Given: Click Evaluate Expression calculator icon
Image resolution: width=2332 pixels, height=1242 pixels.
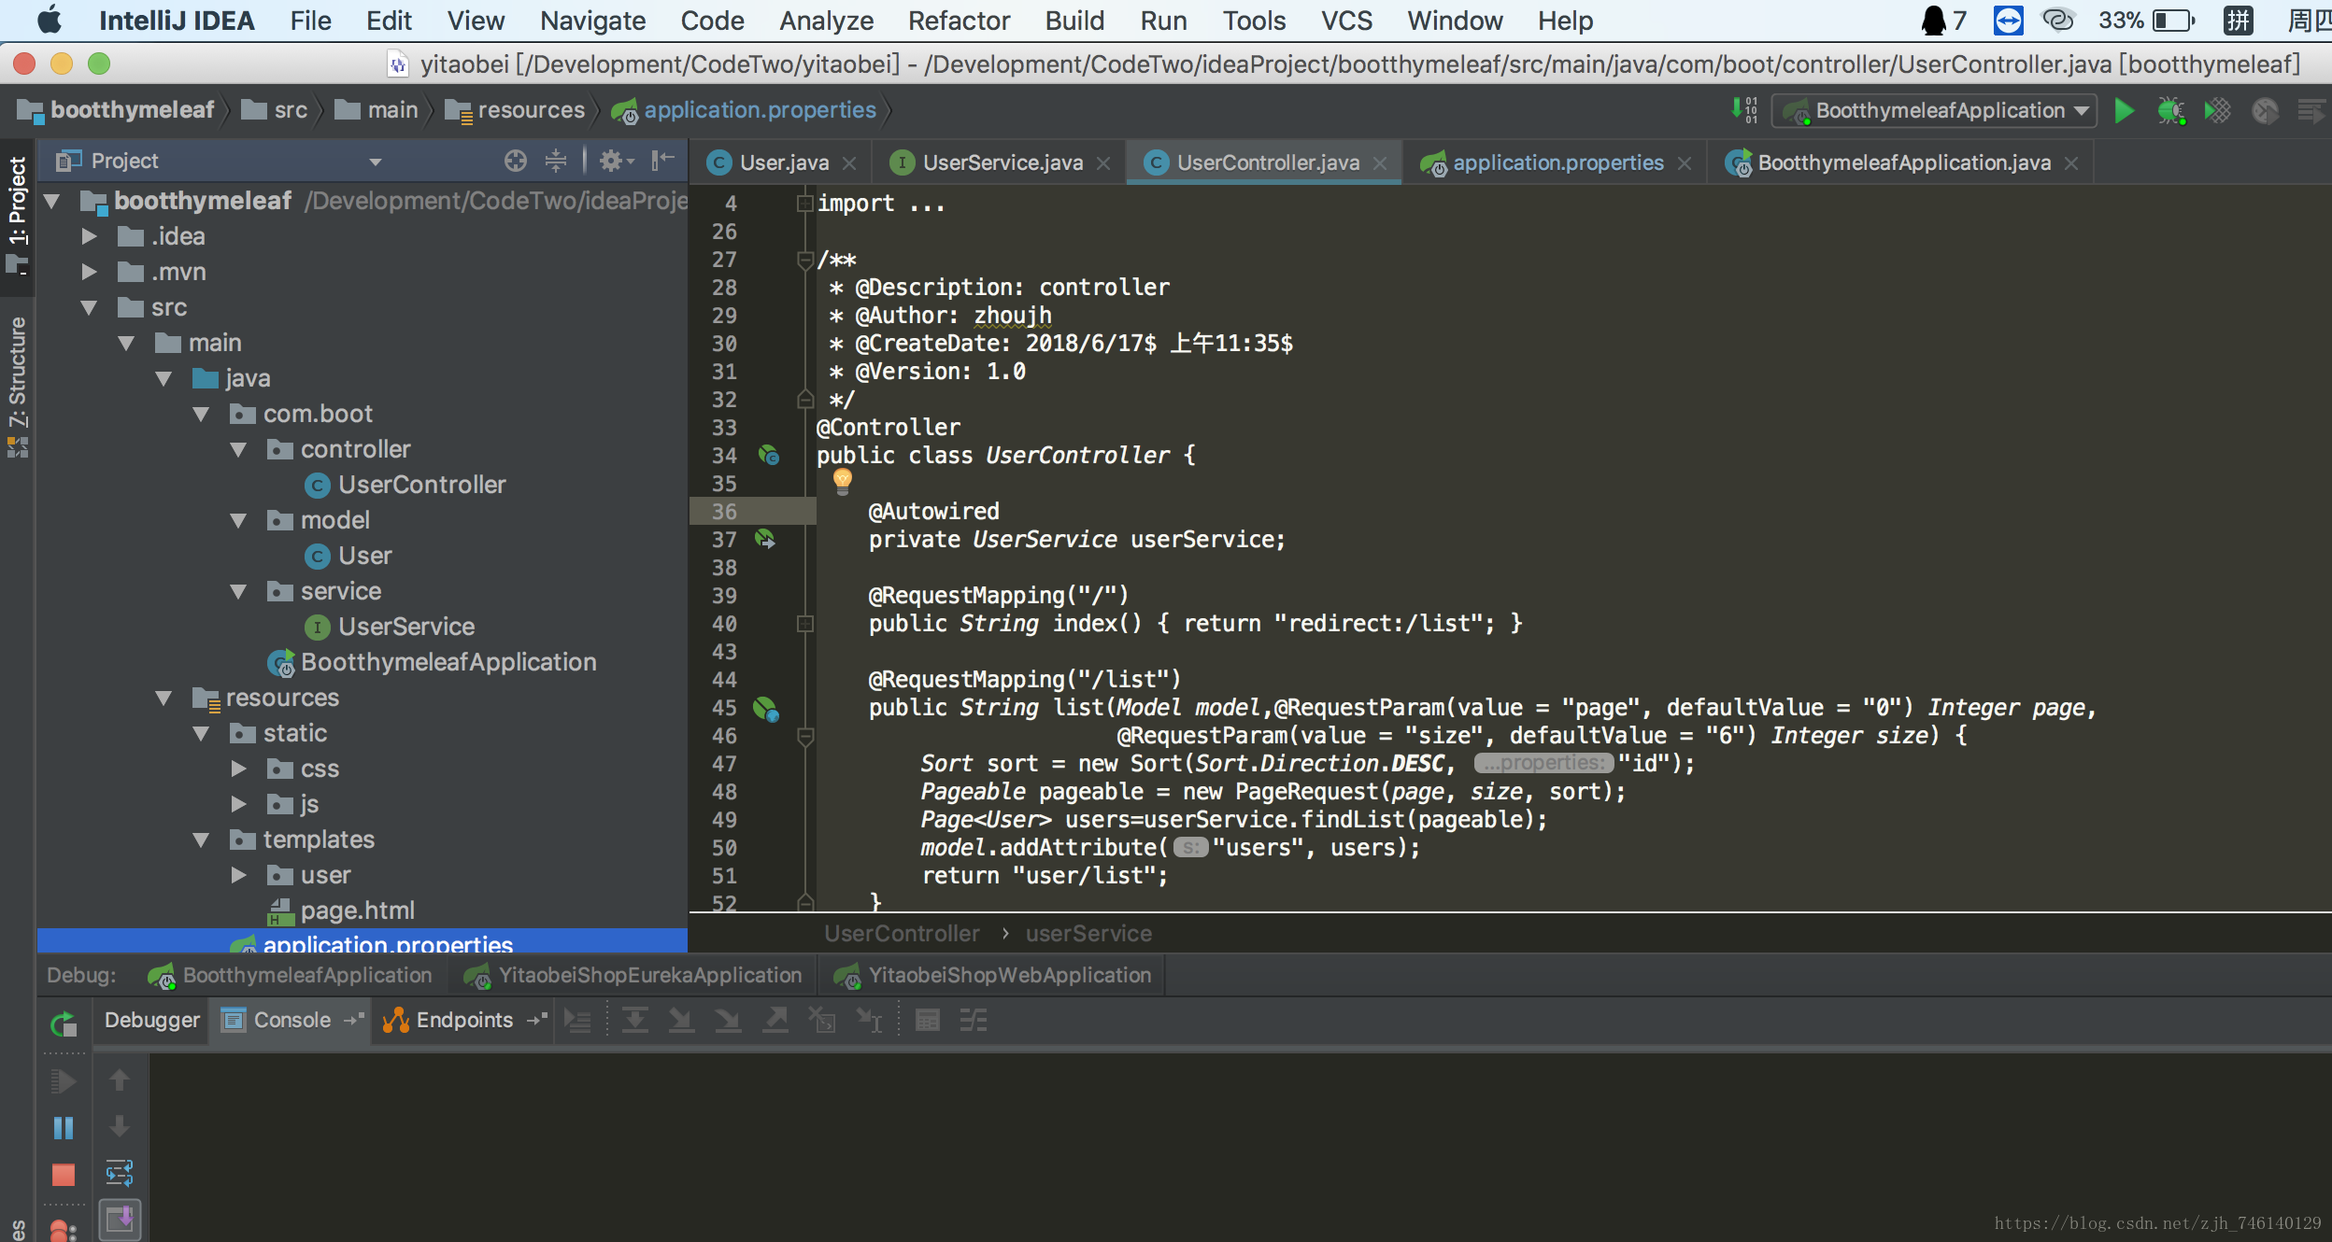Looking at the screenshot, I should coord(927,1020).
